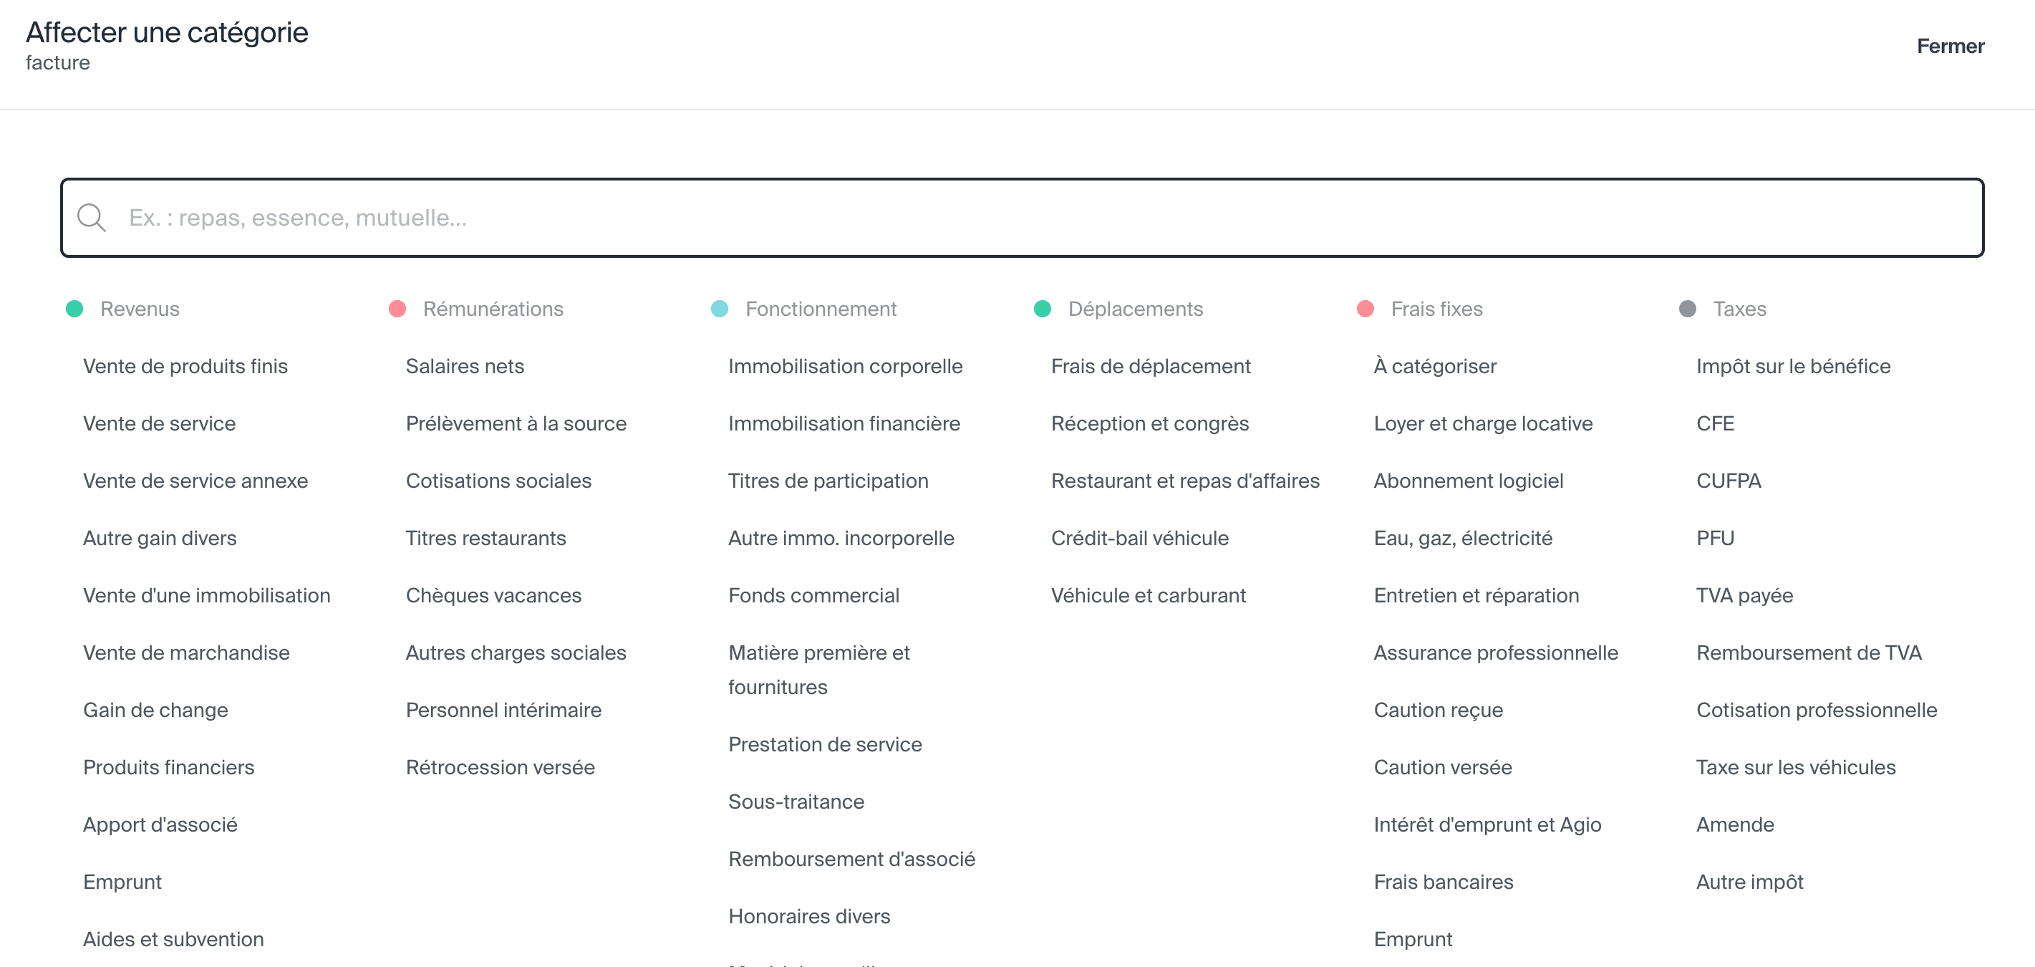Click the red dot beside Frais fixes
Image resolution: width=2035 pixels, height=967 pixels.
[x=1365, y=309]
